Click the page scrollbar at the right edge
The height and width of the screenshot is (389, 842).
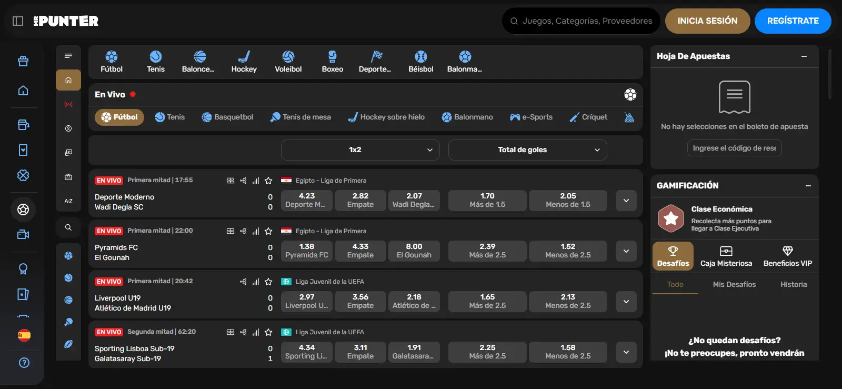pos(830,74)
